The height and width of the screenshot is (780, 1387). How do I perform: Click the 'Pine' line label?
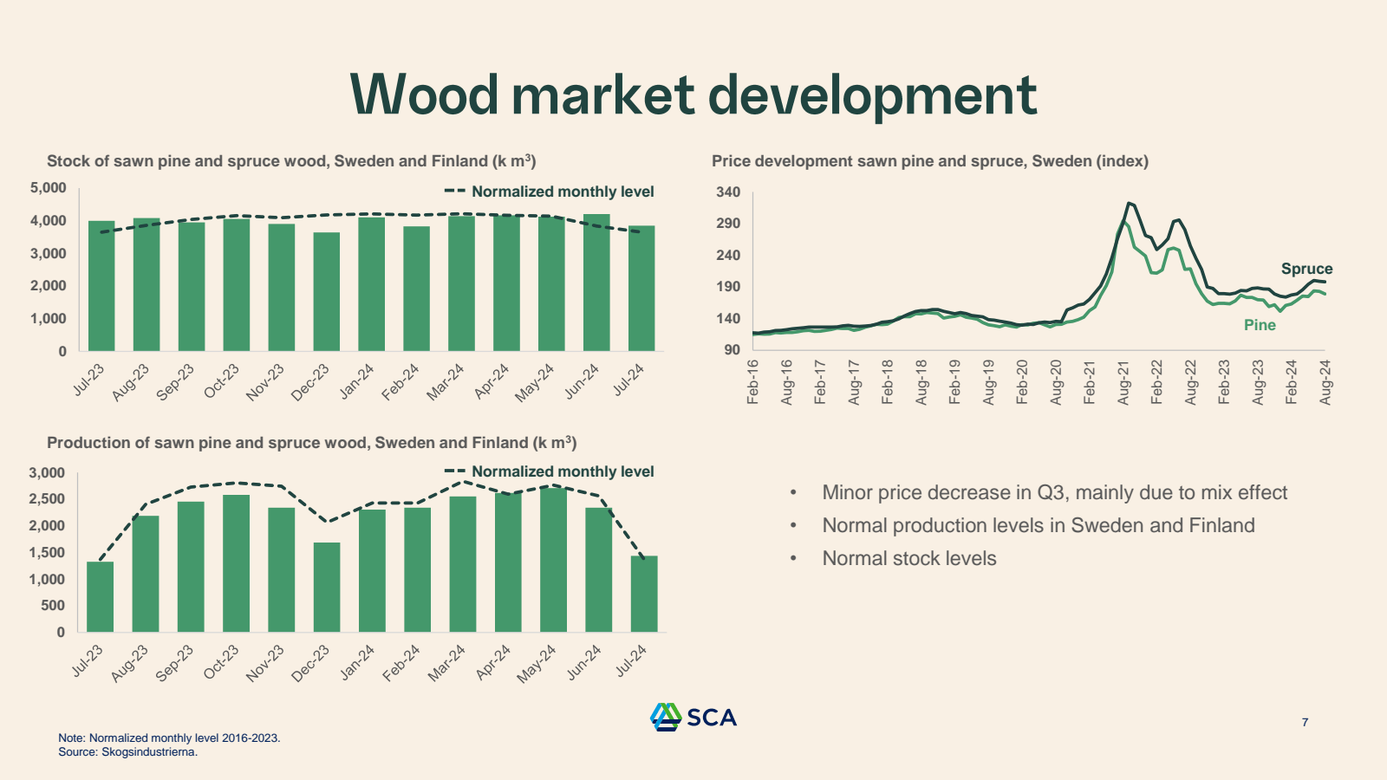click(1260, 325)
